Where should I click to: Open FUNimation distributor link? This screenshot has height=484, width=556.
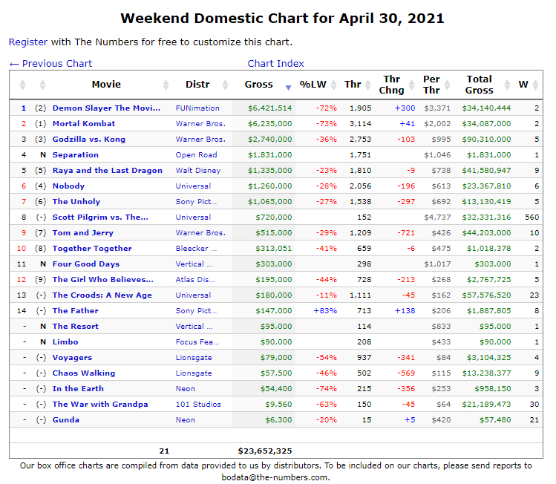coord(197,108)
